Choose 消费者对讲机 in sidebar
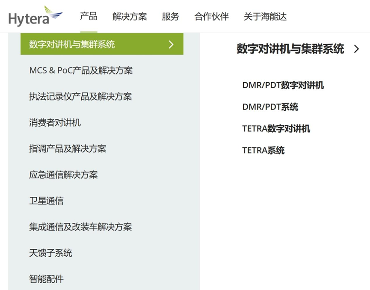The height and width of the screenshot is (290, 370). 55,123
